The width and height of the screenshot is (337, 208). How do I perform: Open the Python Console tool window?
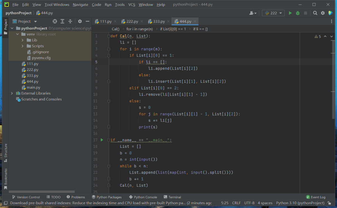coord(143,197)
